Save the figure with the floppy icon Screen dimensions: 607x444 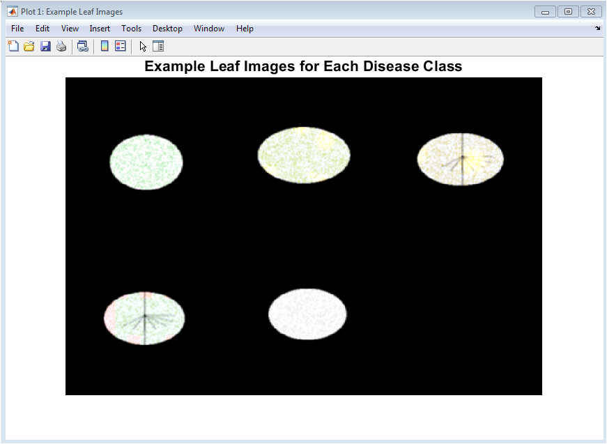pos(45,47)
